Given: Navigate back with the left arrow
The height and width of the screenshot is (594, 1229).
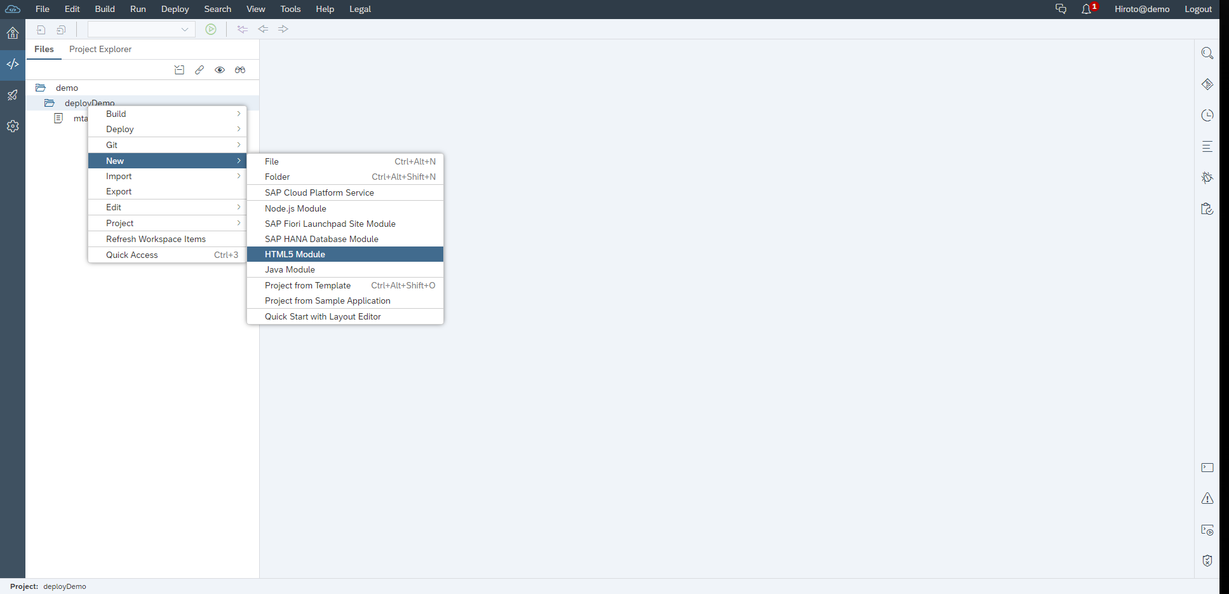Looking at the screenshot, I should click(x=263, y=29).
